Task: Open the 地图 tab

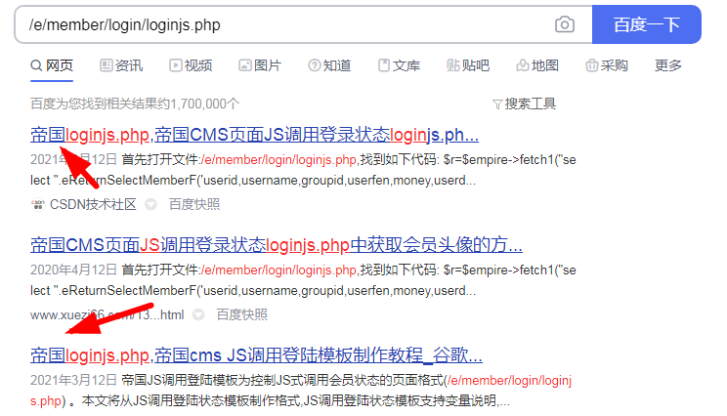Action: click(537, 65)
